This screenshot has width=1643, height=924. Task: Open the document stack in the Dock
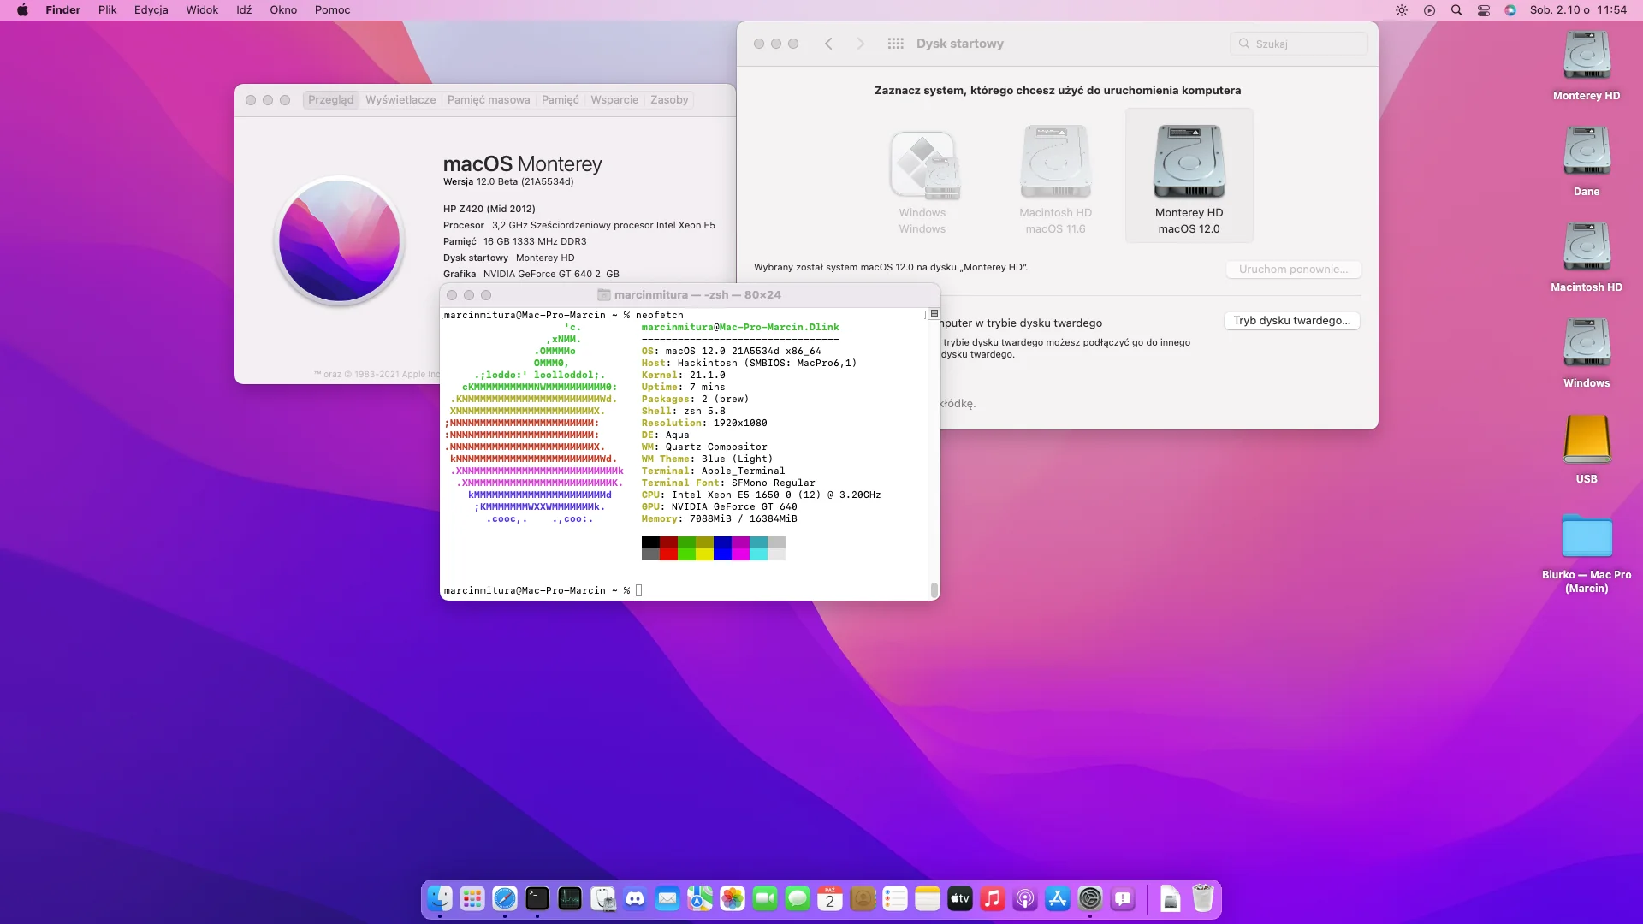[x=1171, y=898]
